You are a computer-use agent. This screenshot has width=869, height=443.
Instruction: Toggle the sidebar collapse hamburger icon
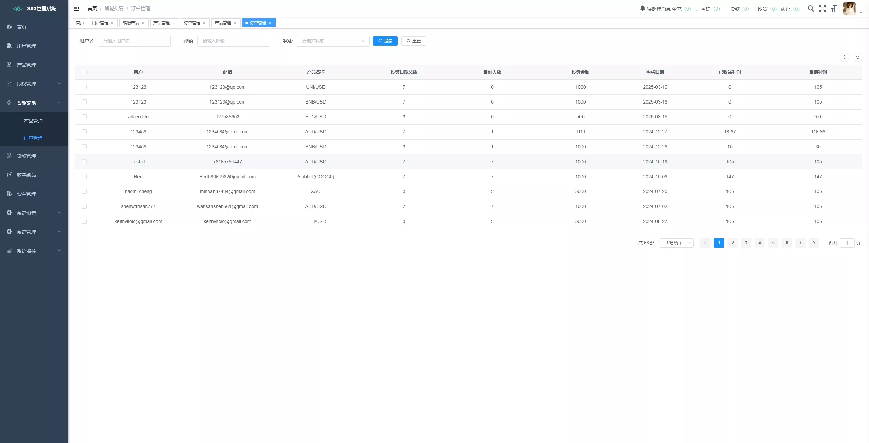76,8
